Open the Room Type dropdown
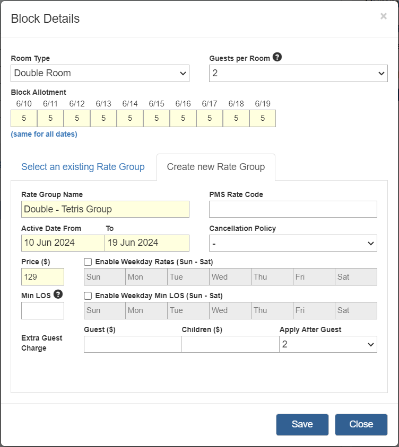Viewport: 399px width, 447px height. click(100, 73)
